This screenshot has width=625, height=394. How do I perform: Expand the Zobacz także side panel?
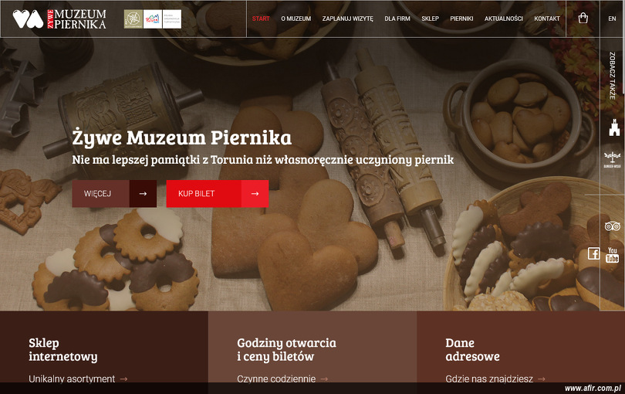(x=612, y=76)
